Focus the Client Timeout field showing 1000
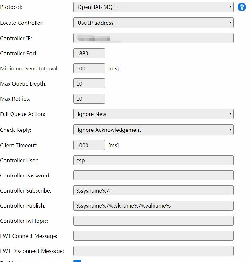250x262 pixels. (x=89, y=145)
